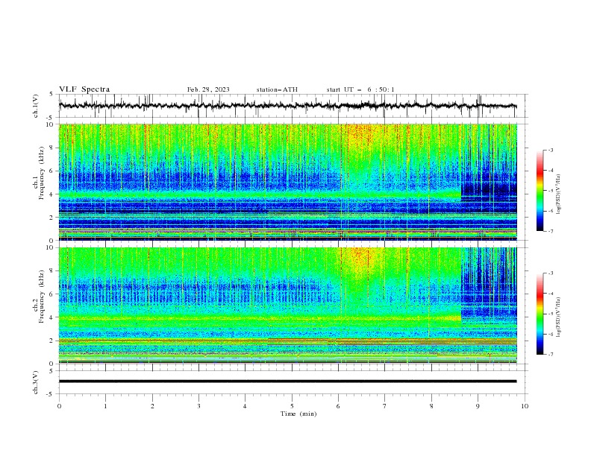Viewport: 591px width, 456px height.
Task: Click inside the ch.2 spectrogram panel
Action: click(288, 305)
